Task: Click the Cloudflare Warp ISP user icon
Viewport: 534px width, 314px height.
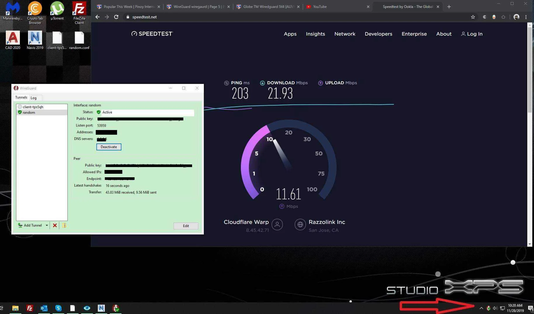Action: (x=277, y=224)
